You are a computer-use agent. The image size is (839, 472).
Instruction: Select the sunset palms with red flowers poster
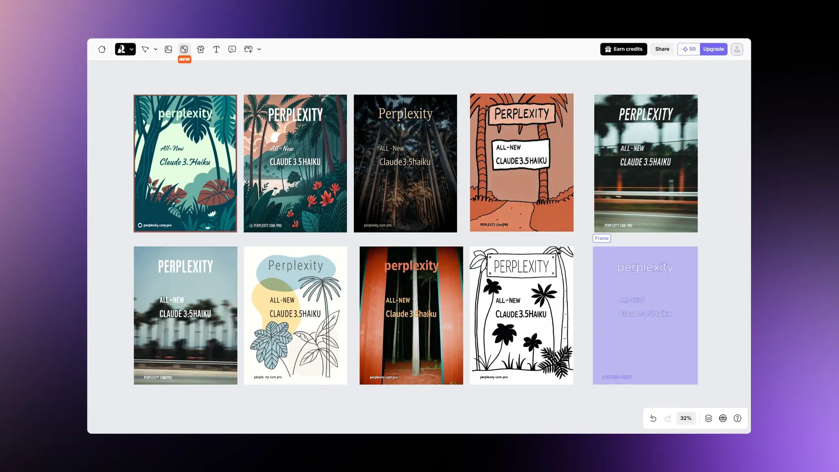[x=295, y=163]
